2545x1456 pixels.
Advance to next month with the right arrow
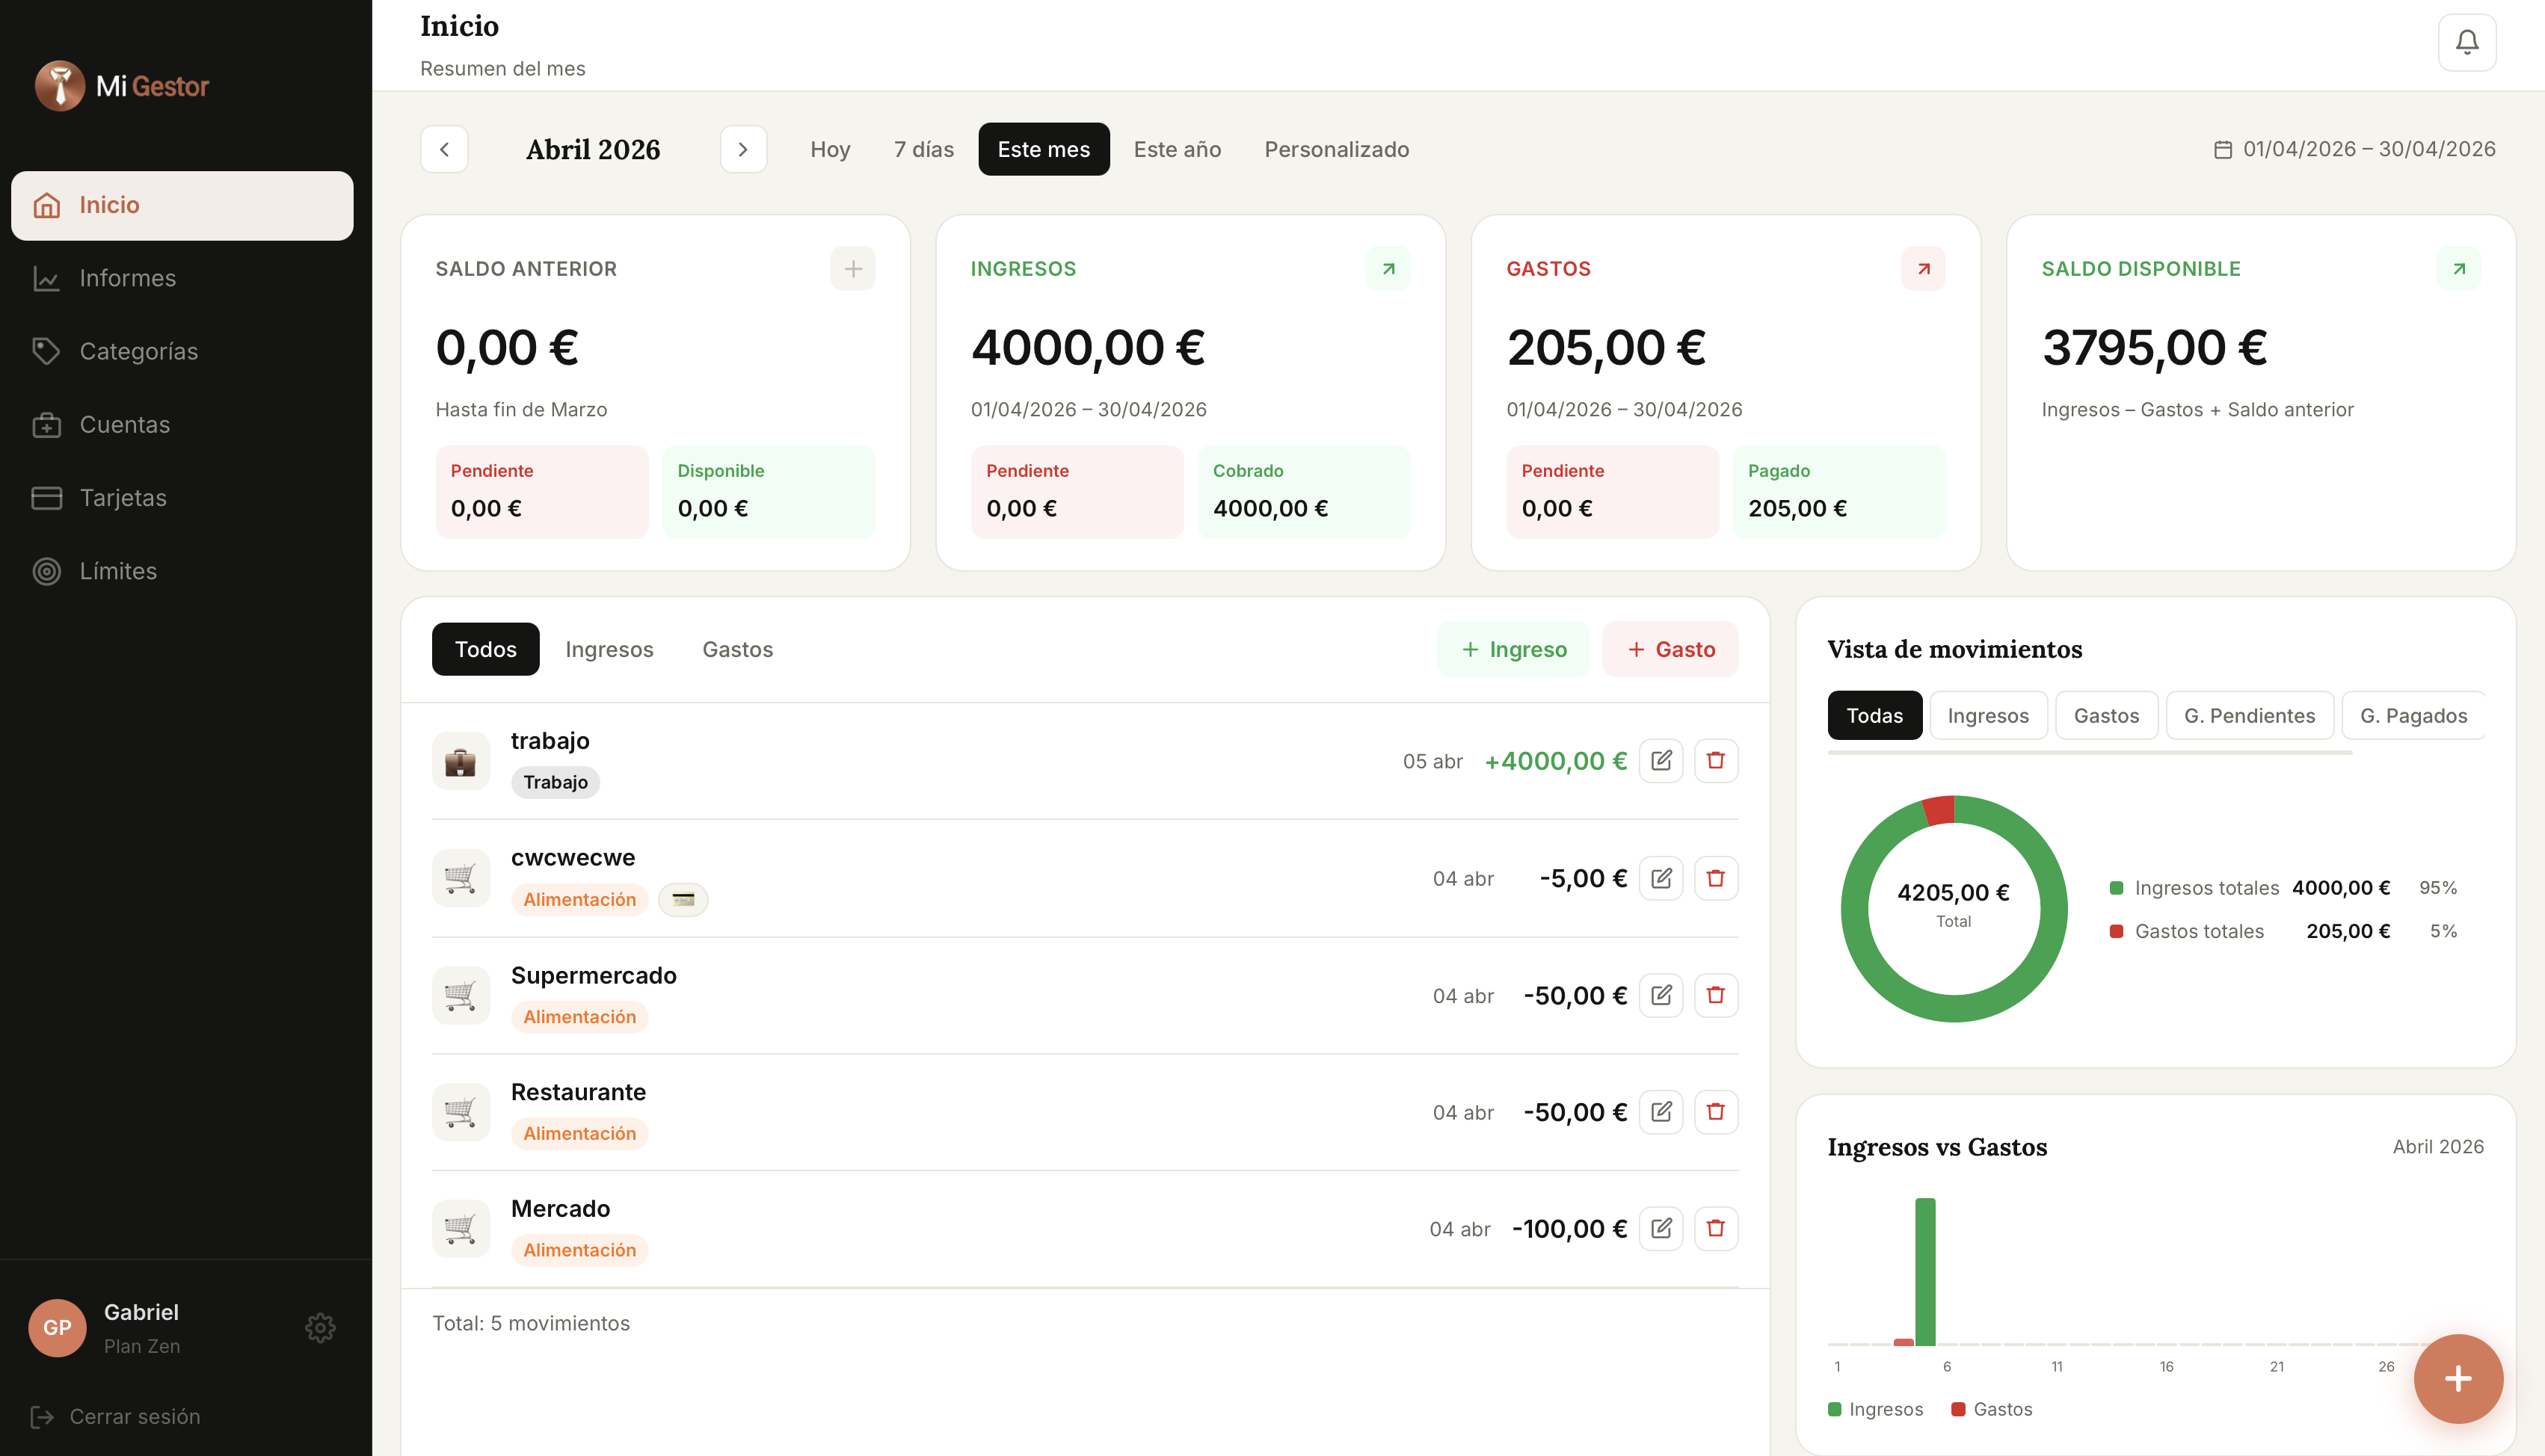[x=743, y=149]
